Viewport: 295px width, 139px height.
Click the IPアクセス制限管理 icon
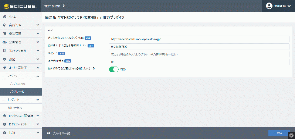coord(5,116)
